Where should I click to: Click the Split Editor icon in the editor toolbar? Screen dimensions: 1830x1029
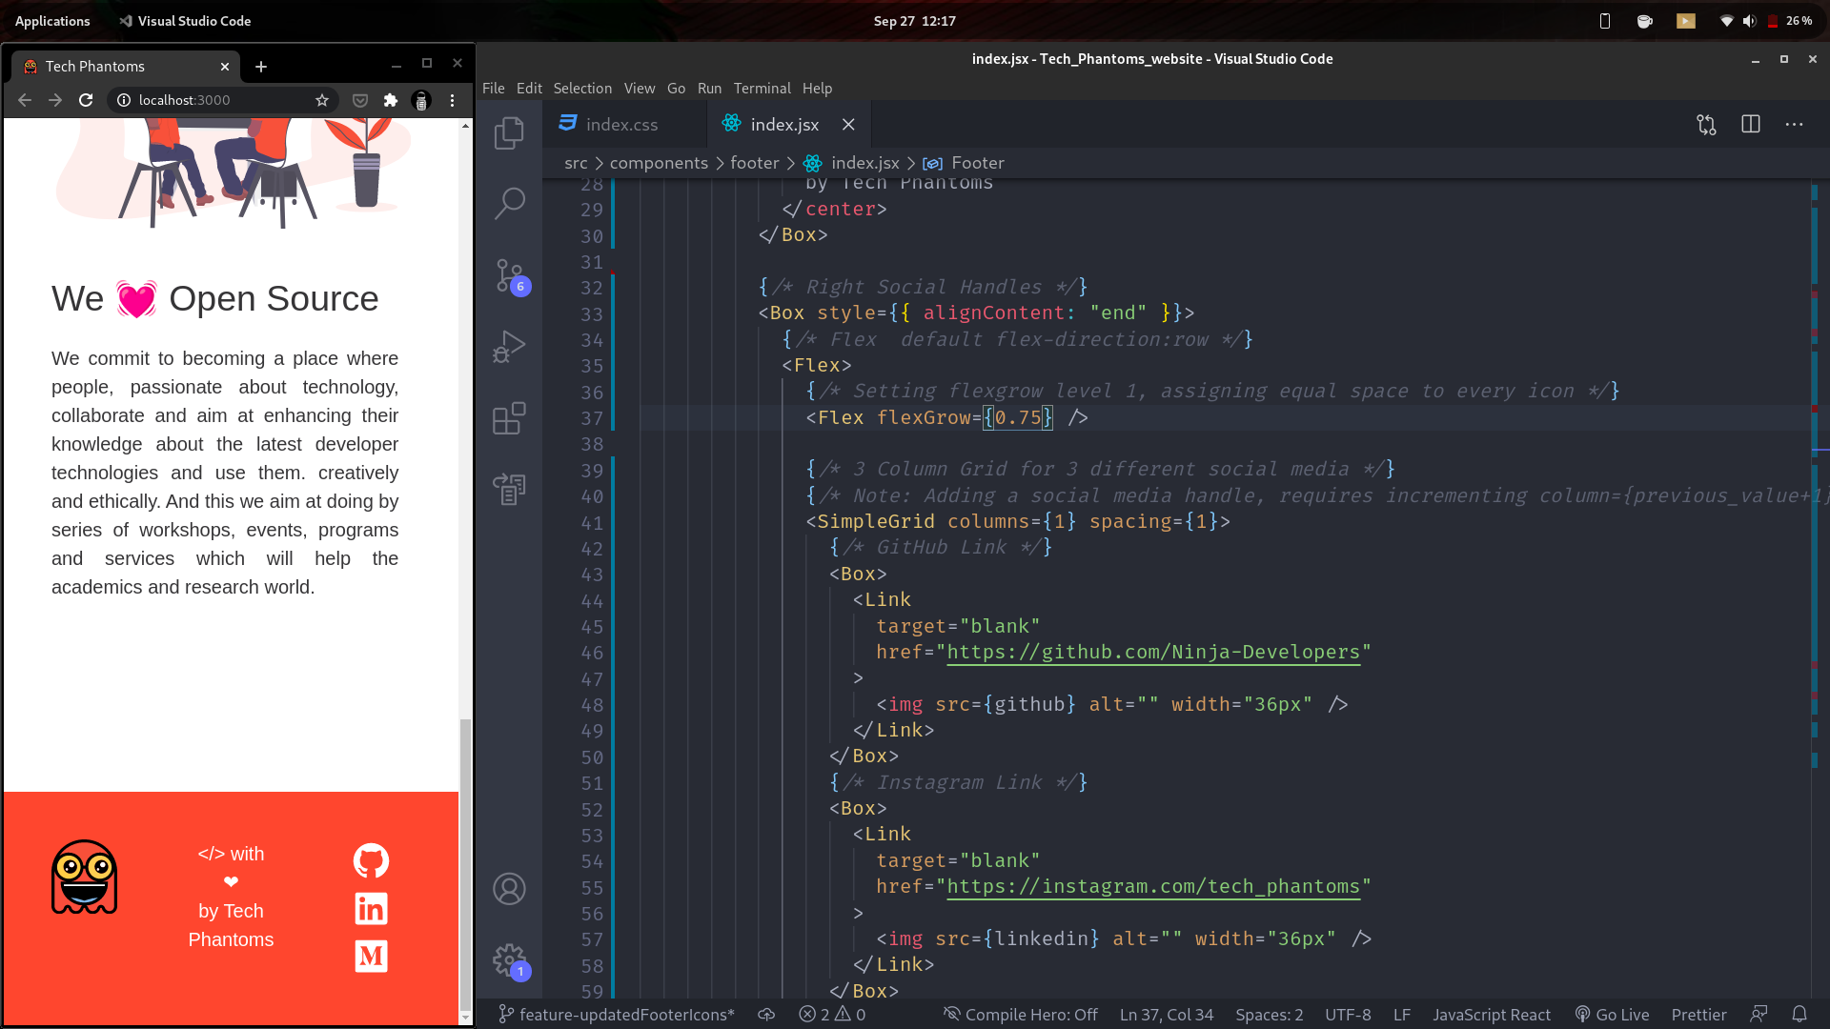[x=1751, y=124]
